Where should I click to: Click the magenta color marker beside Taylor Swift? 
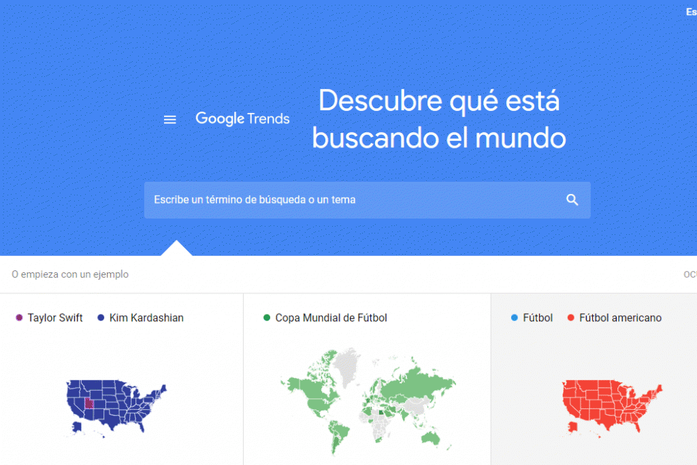18,317
